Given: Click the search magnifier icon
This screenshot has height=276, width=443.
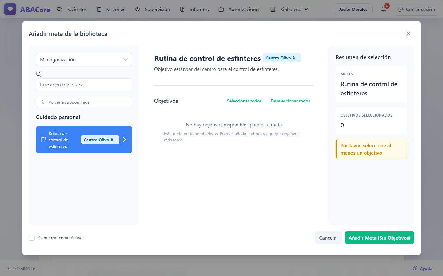Looking at the screenshot, I should pos(38,74).
